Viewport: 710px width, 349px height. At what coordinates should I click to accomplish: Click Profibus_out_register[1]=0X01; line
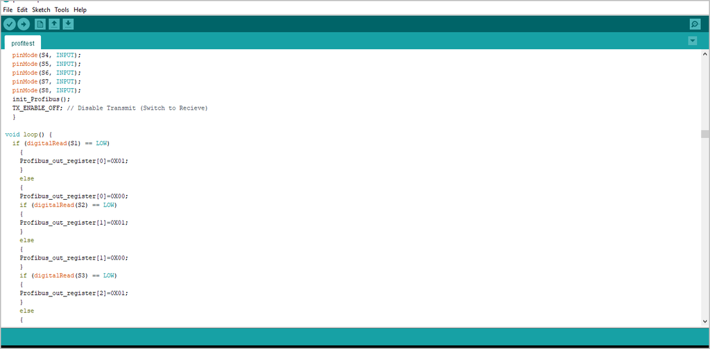73,223
